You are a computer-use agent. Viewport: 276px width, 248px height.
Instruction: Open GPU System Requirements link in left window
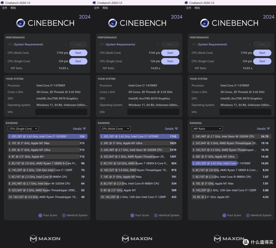(x=29, y=44)
